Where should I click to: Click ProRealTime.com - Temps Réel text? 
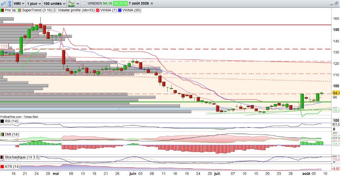pyautogui.click(x=19, y=117)
